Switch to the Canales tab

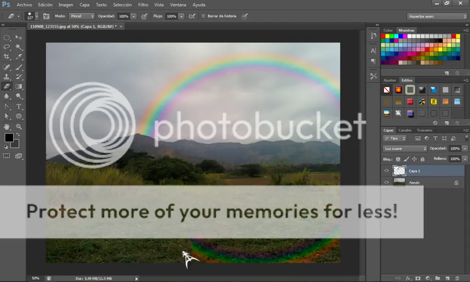pos(405,130)
